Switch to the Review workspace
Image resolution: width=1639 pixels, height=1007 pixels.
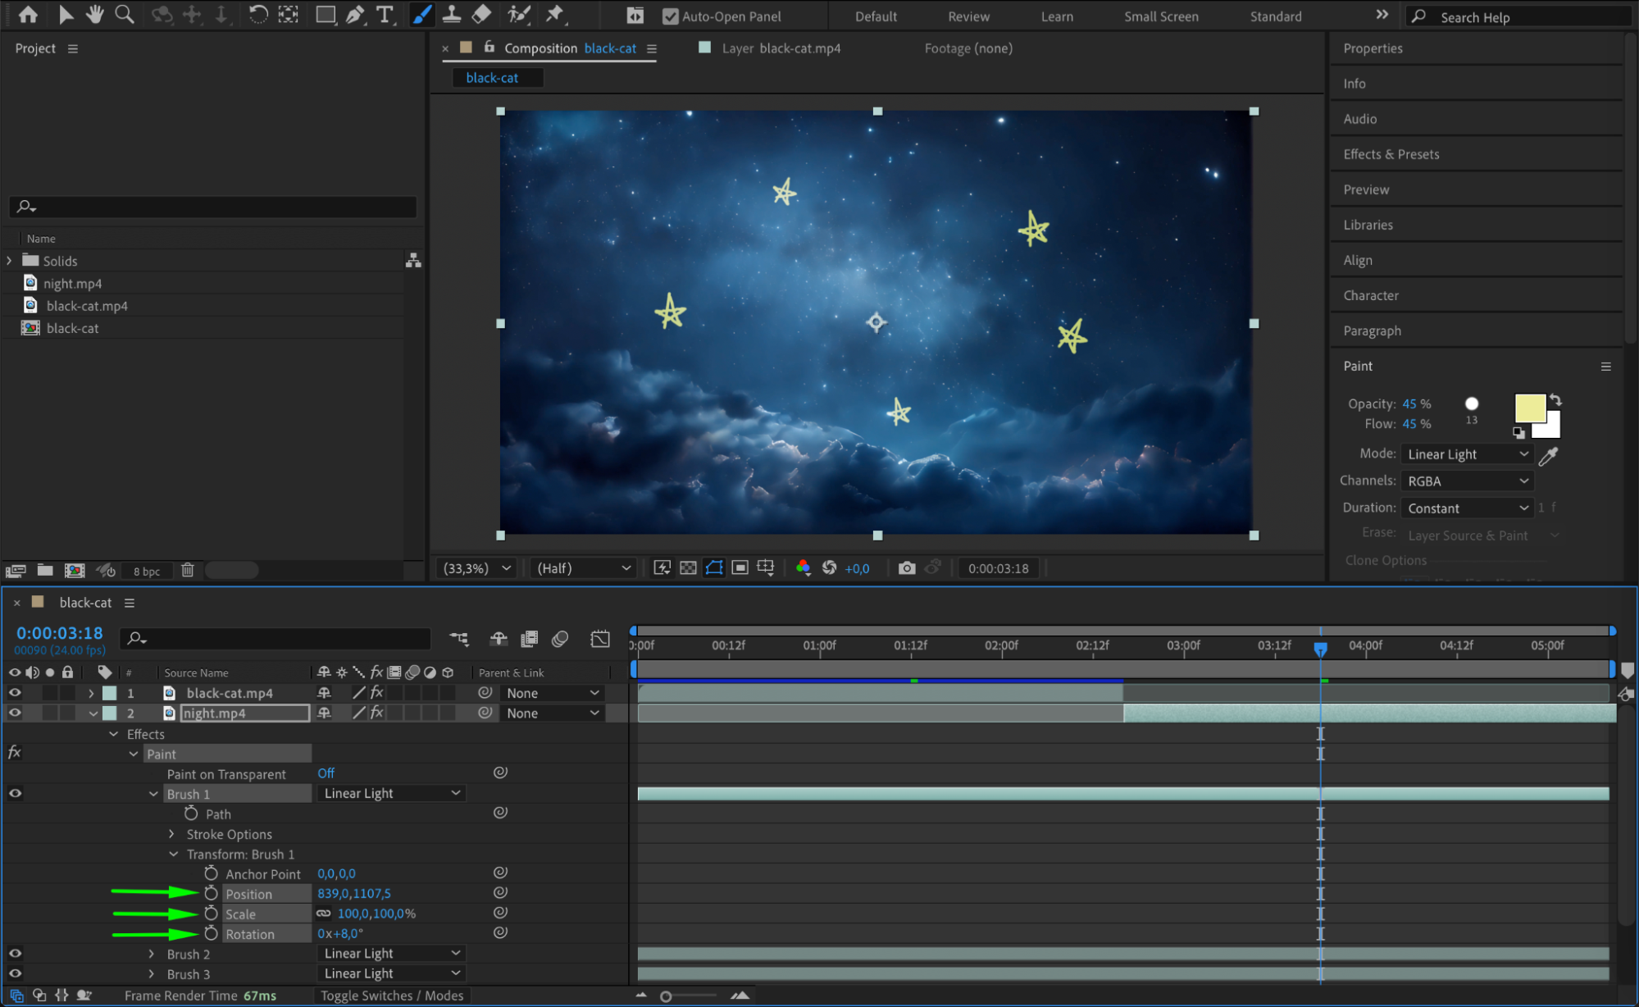coord(968,16)
